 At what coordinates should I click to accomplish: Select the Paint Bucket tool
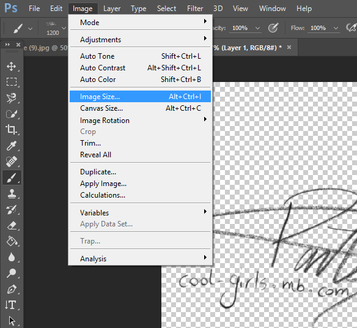pyautogui.click(x=11, y=241)
